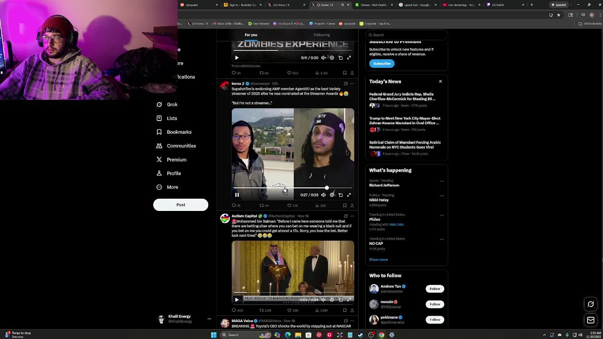Open Grok in sidebar

point(167,105)
